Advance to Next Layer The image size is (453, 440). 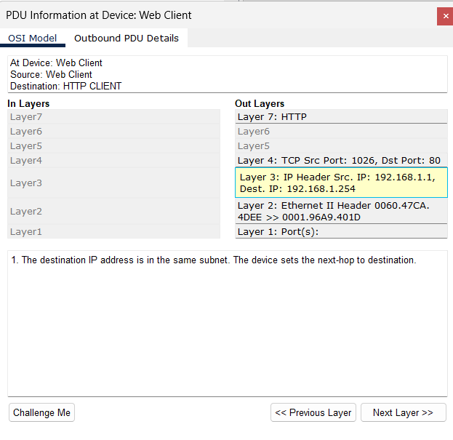tap(404, 412)
